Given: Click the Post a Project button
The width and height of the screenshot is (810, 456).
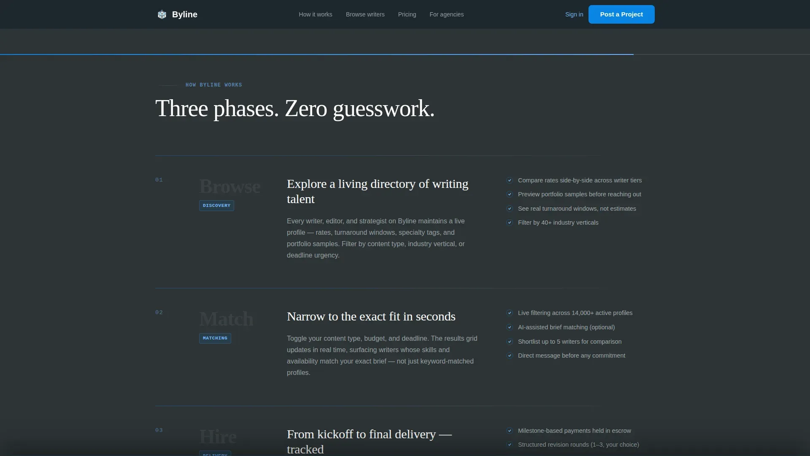Looking at the screenshot, I should (621, 14).
